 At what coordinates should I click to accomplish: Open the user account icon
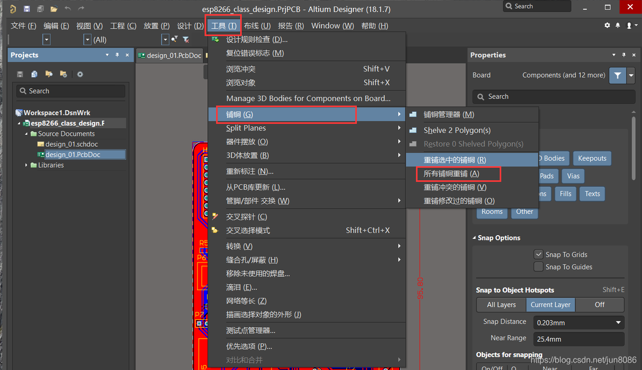629,25
